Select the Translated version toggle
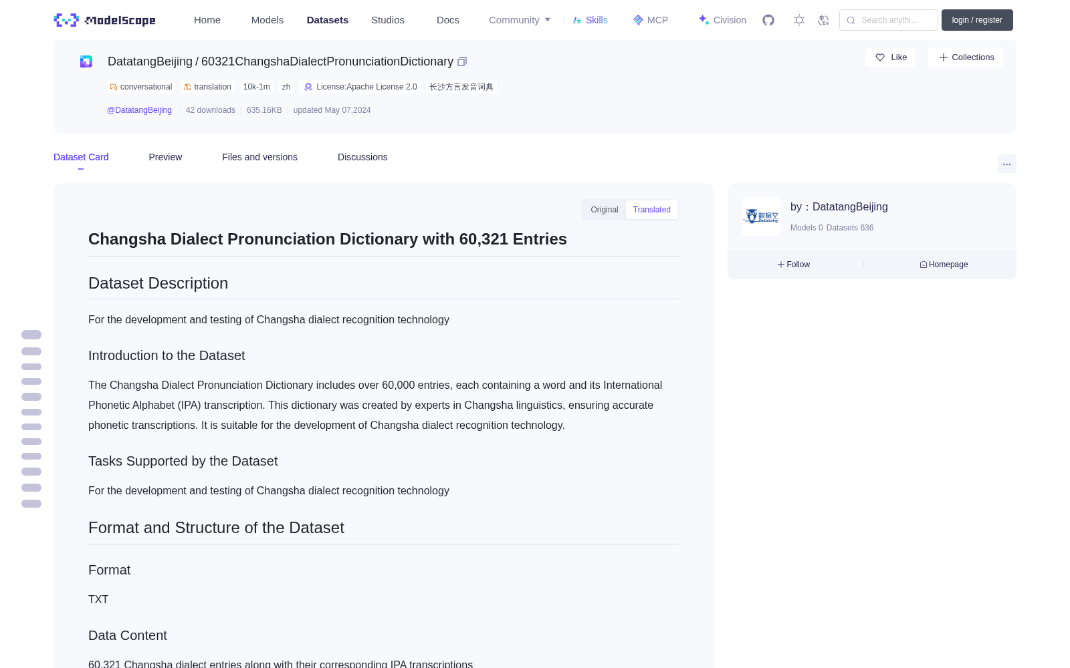Screen dimensions: 1070x668 pos(652,210)
